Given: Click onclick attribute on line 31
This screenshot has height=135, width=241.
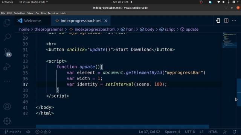Looking at the screenshot, I should pyautogui.click(x=76, y=49).
